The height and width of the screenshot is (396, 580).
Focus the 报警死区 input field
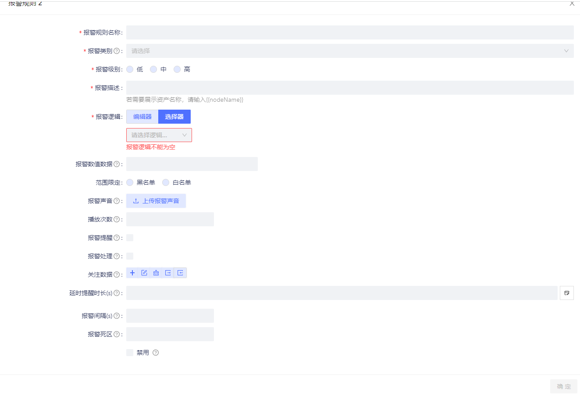[x=170, y=334]
